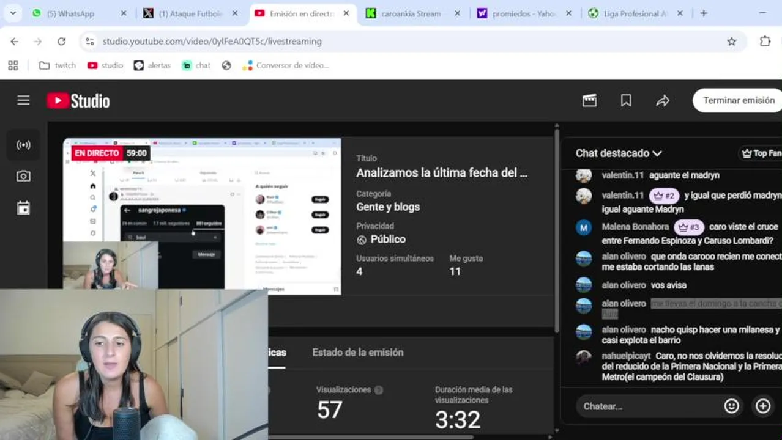
Task: Close the Emisión en directo tab
Action: 346,13
